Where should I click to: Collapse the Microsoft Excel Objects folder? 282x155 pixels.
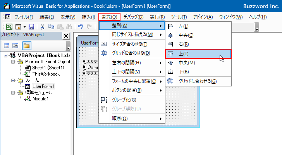tap(13, 62)
